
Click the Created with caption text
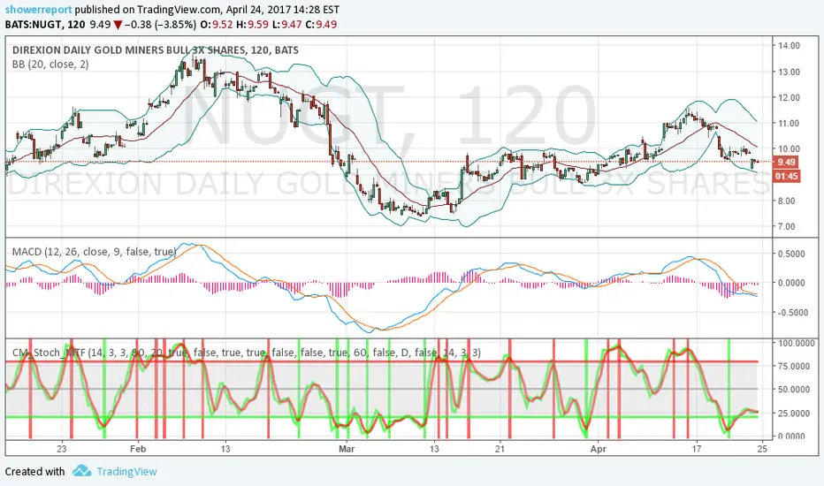(34, 471)
